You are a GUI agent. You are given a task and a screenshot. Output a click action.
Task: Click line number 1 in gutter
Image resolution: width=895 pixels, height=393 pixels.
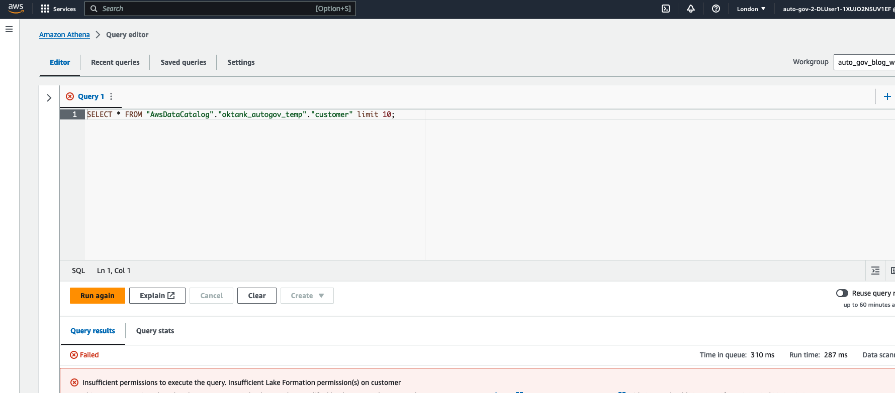(x=74, y=114)
